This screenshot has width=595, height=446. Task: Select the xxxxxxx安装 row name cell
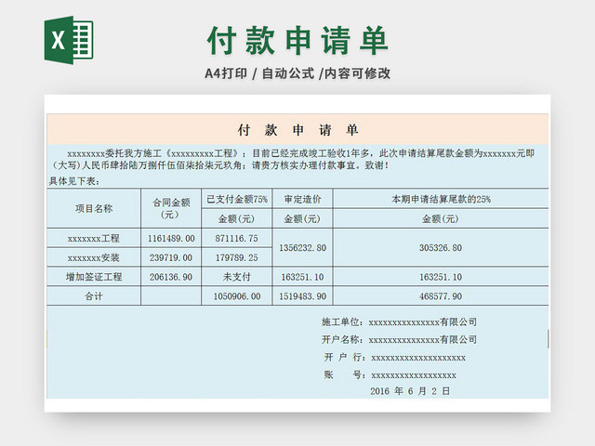click(x=94, y=257)
